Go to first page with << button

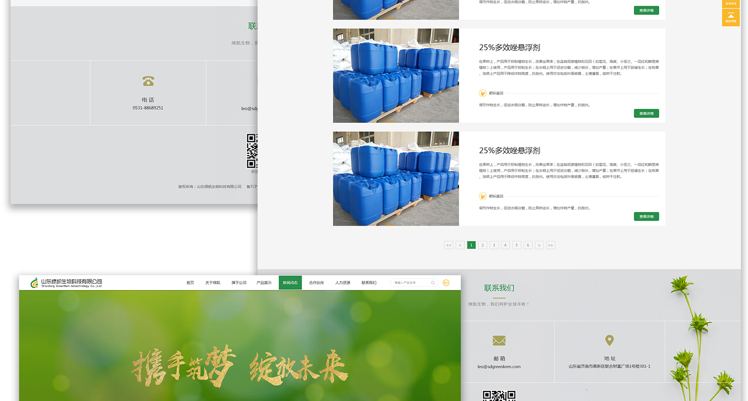[x=448, y=245]
